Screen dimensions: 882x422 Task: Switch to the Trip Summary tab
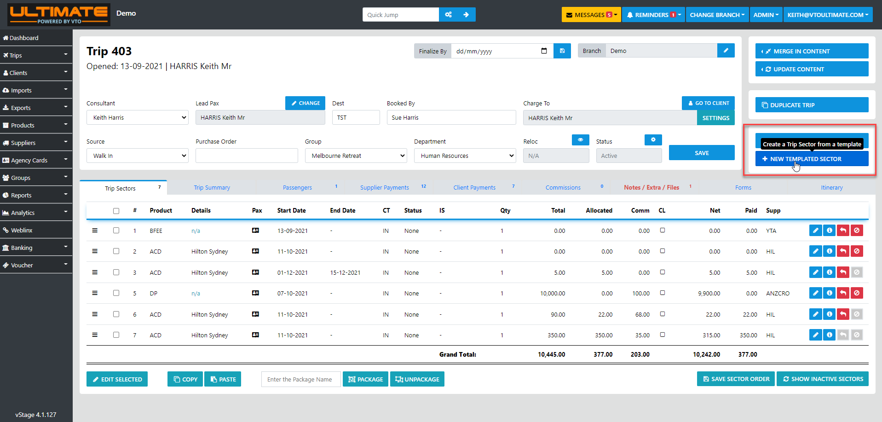click(x=212, y=188)
